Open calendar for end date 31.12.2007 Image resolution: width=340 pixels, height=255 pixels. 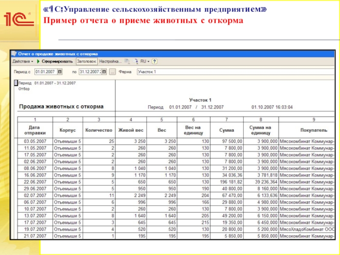coord(104,72)
